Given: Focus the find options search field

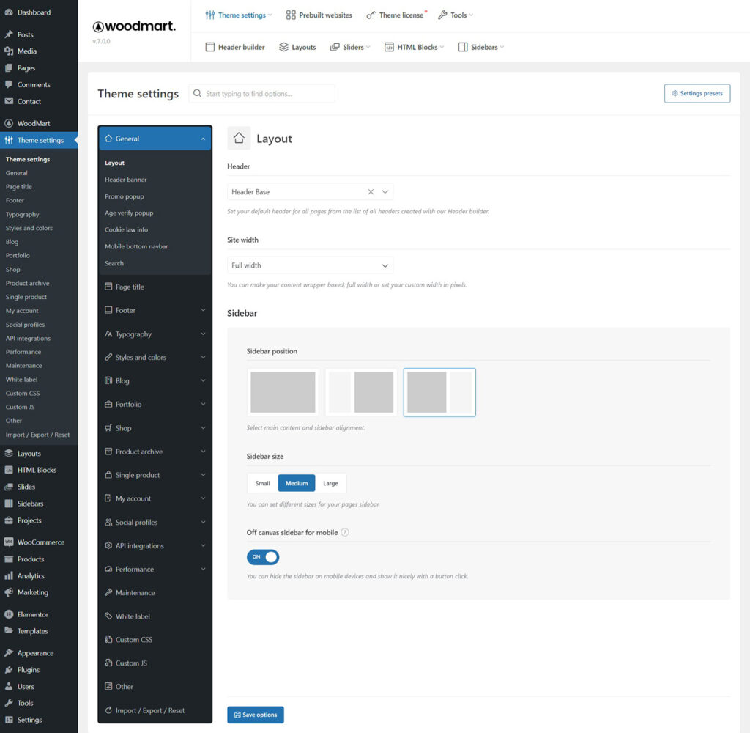Looking at the screenshot, I should coord(262,93).
